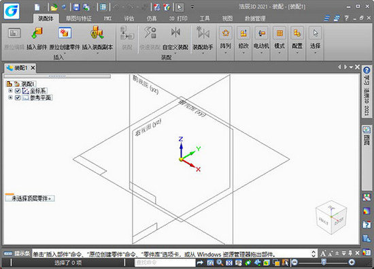Toggle the 坐标系 visibility checkbox
Screen dimensions: 374x269
[x=18, y=91]
